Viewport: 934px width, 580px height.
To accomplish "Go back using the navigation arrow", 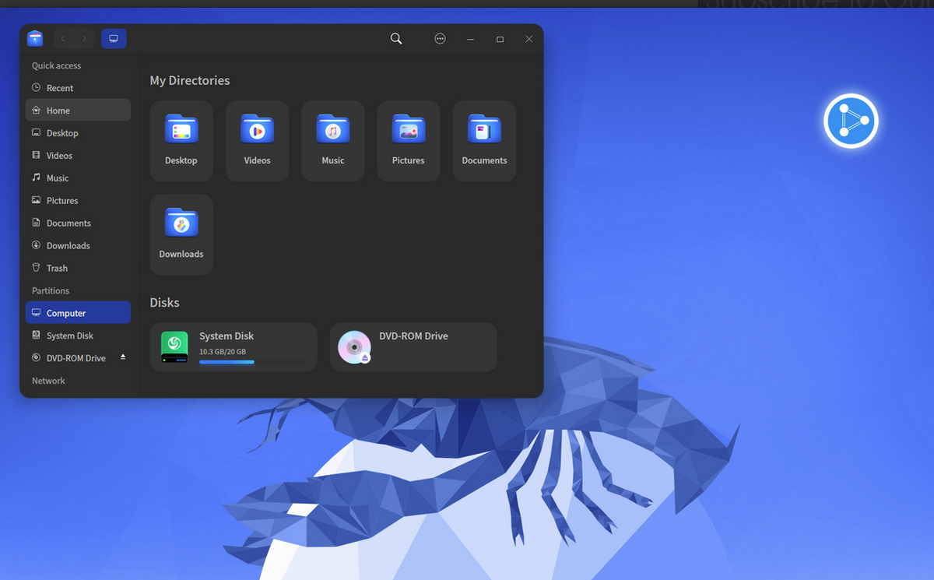I will 62,37.
